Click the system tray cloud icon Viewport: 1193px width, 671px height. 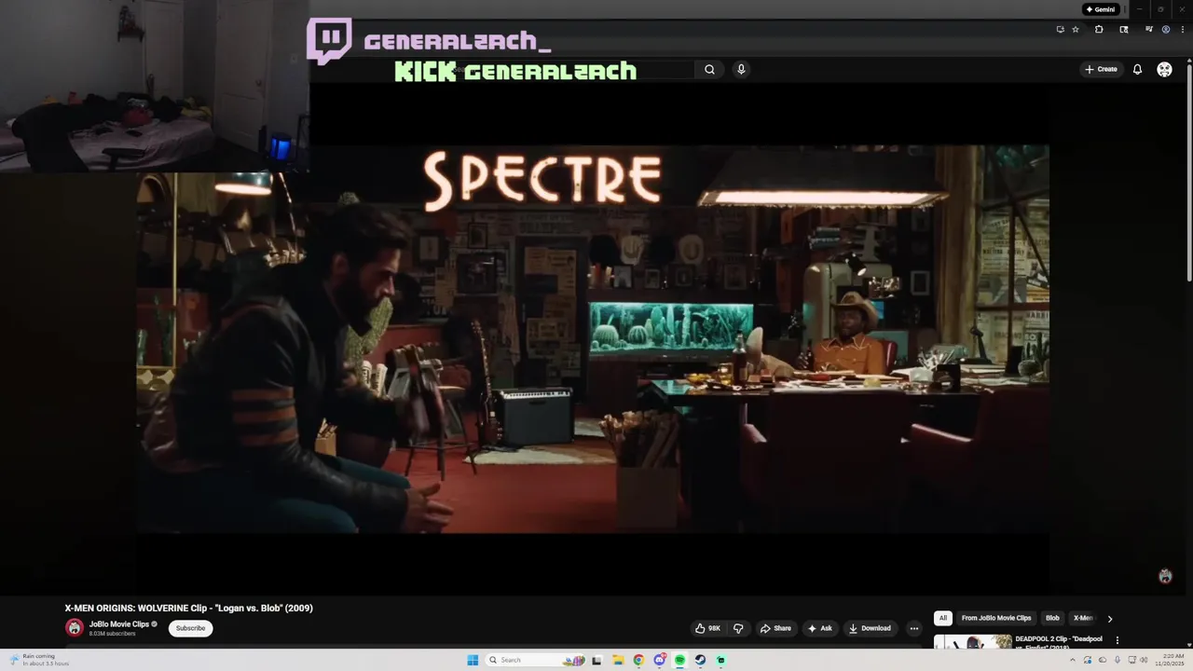[1103, 660]
